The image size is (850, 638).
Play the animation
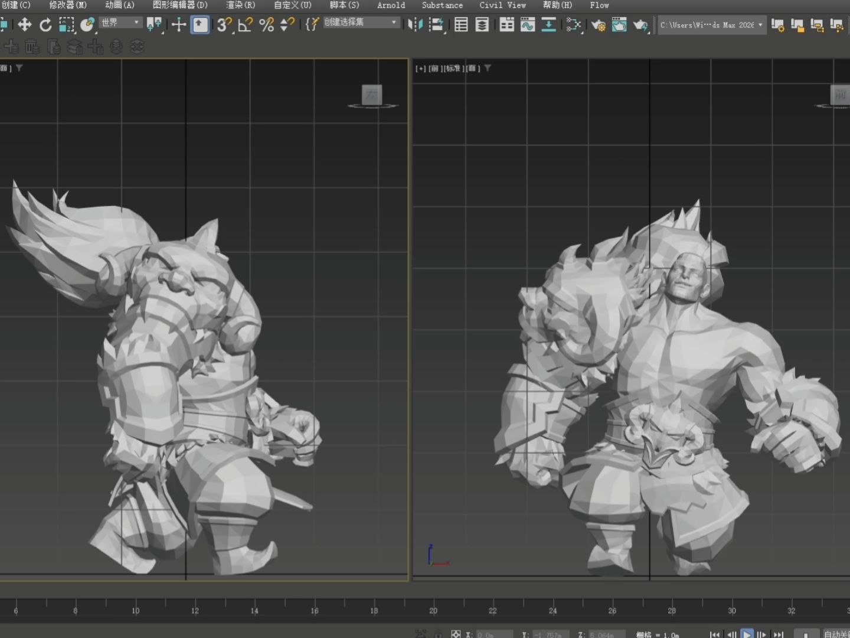(747, 634)
